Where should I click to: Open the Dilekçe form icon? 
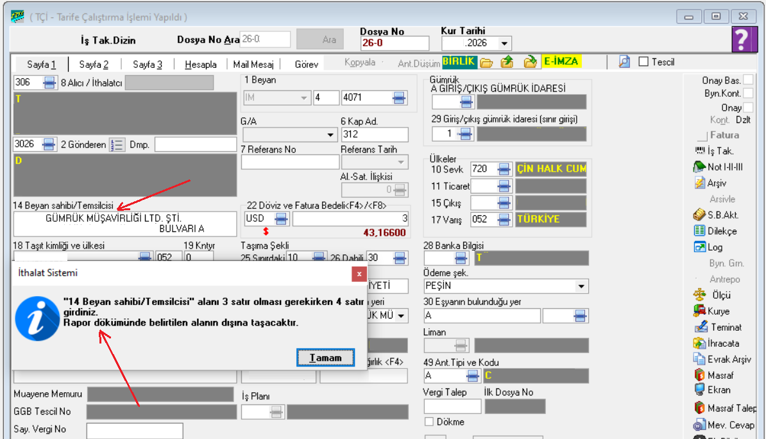click(x=699, y=231)
